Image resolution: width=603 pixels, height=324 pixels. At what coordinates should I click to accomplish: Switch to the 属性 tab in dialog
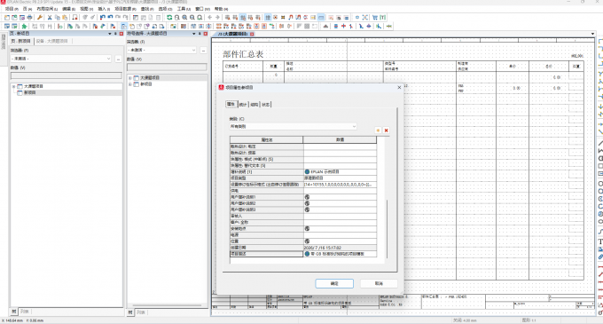click(x=231, y=104)
